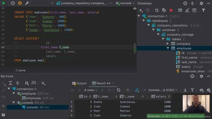This screenshot has width=212, height=119.
Task: Collapse the console node in Services tree
Action: click(14, 102)
